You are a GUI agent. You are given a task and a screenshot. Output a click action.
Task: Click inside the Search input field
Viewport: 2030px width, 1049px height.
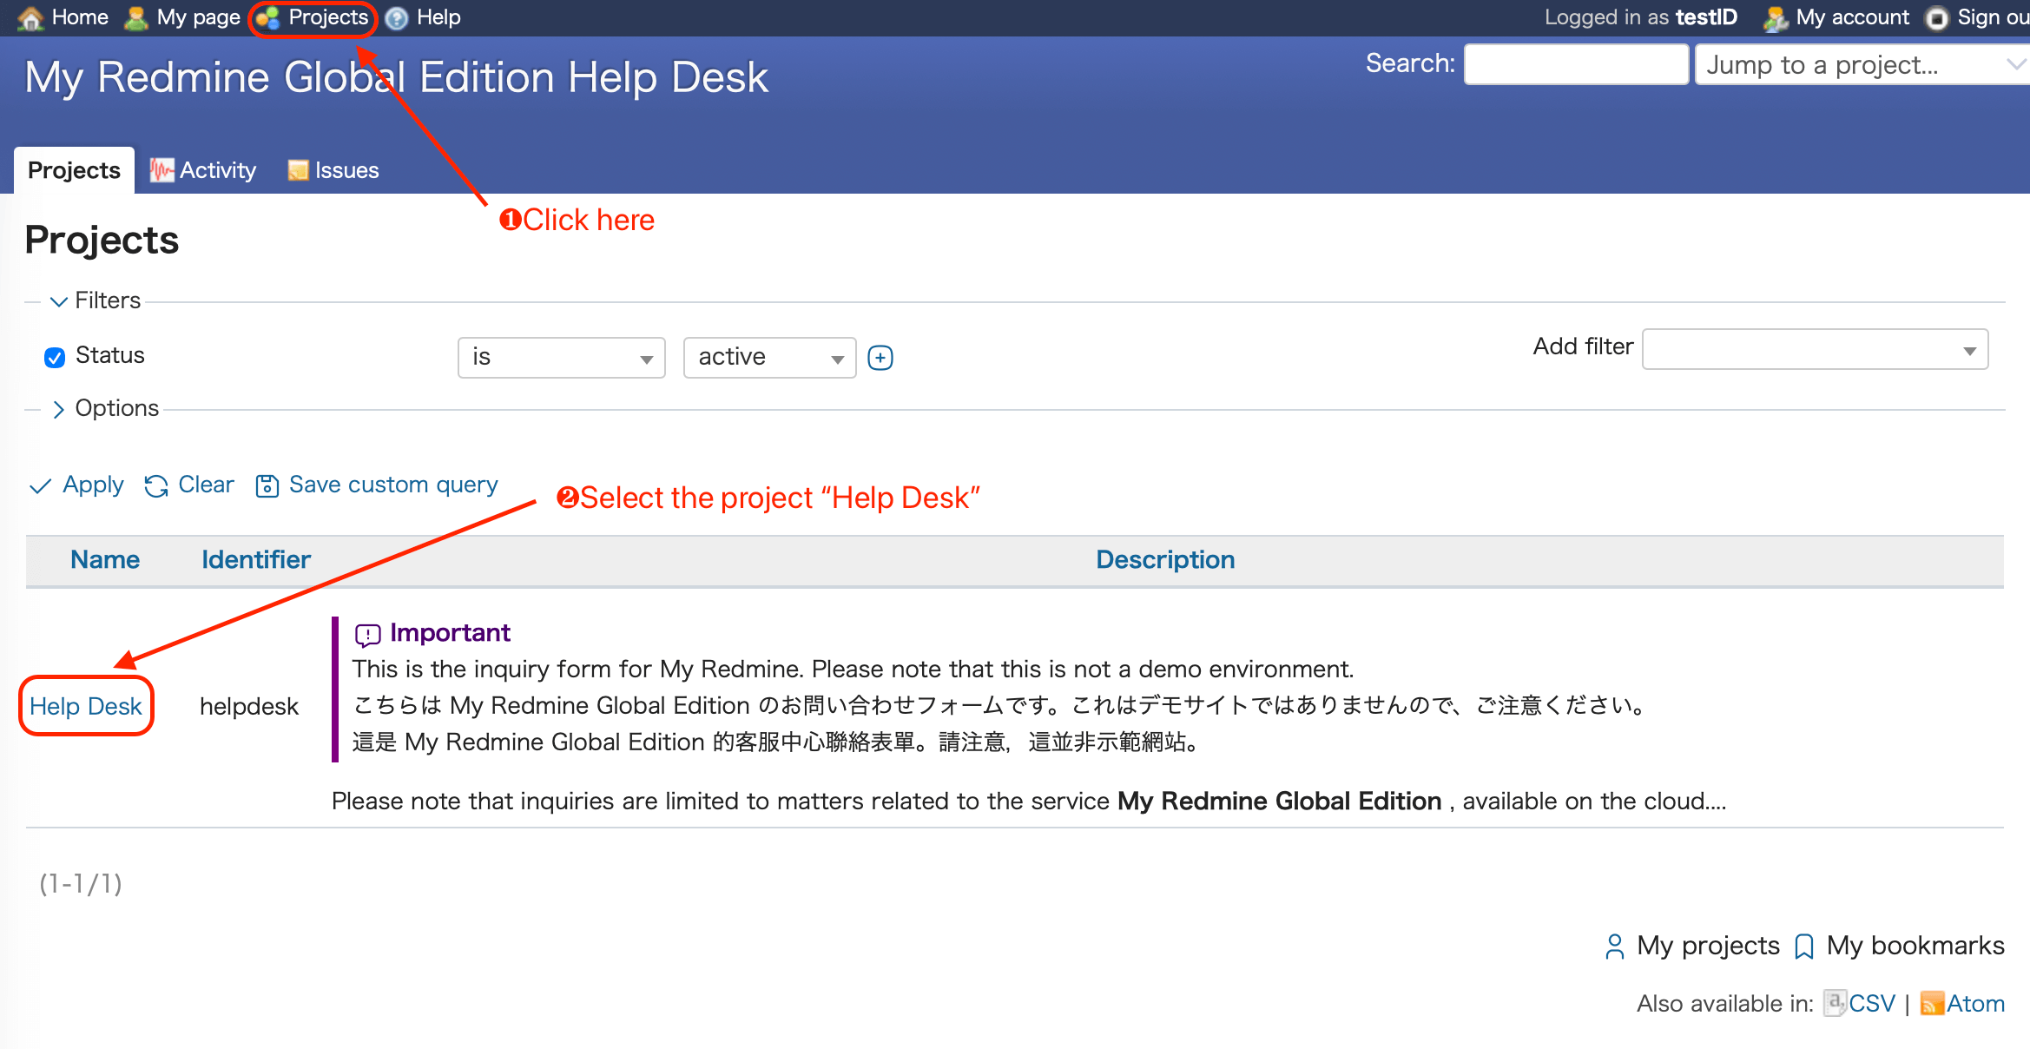(x=1575, y=65)
